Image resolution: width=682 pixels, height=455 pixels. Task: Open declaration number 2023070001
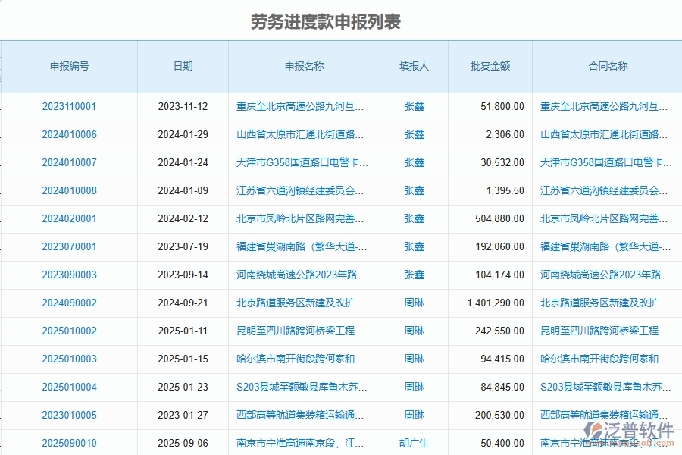[69, 246]
